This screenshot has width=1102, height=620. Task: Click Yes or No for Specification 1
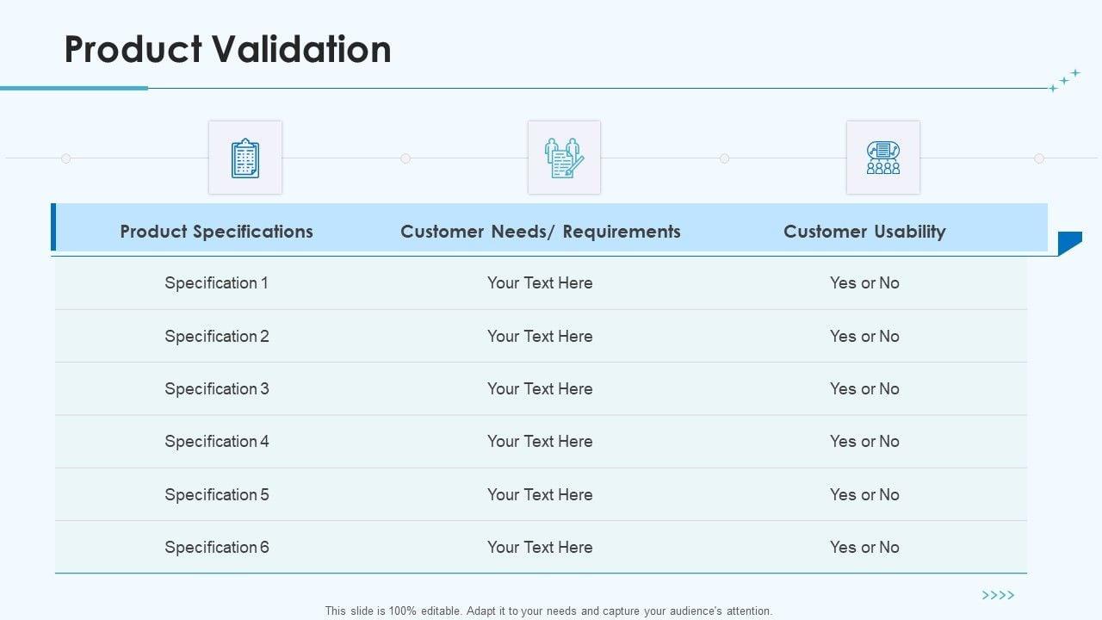[864, 283]
